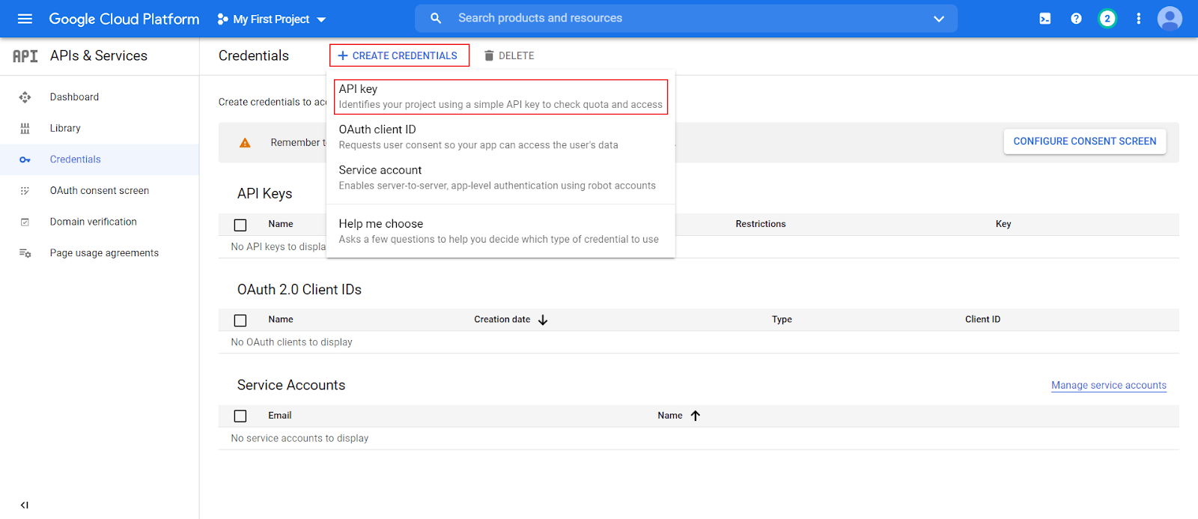Open Credentials sidebar item
Screen dimensions: 1198x519
coord(100,160)
